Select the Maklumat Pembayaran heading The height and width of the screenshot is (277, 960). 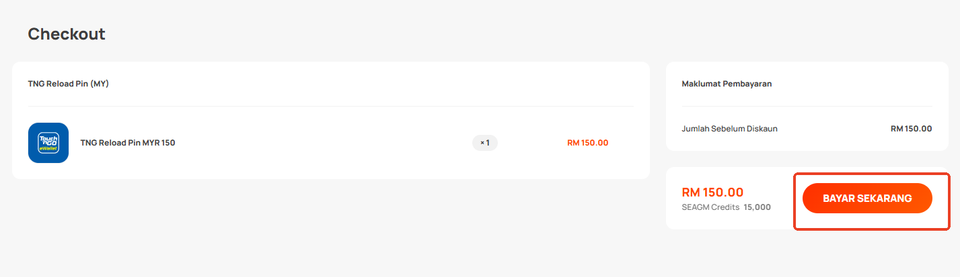click(x=727, y=84)
